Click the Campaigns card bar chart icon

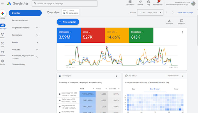coord(60,76)
